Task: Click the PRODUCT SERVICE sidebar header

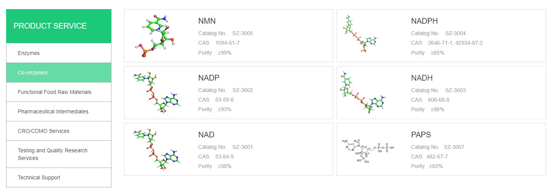Action: (x=50, y=26)
